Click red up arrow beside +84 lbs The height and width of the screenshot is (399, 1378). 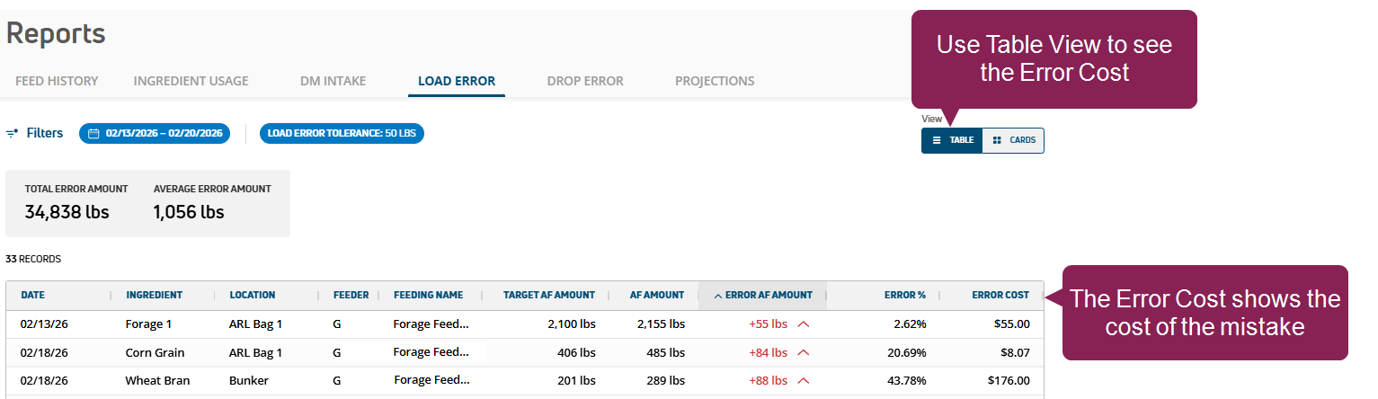803,353
